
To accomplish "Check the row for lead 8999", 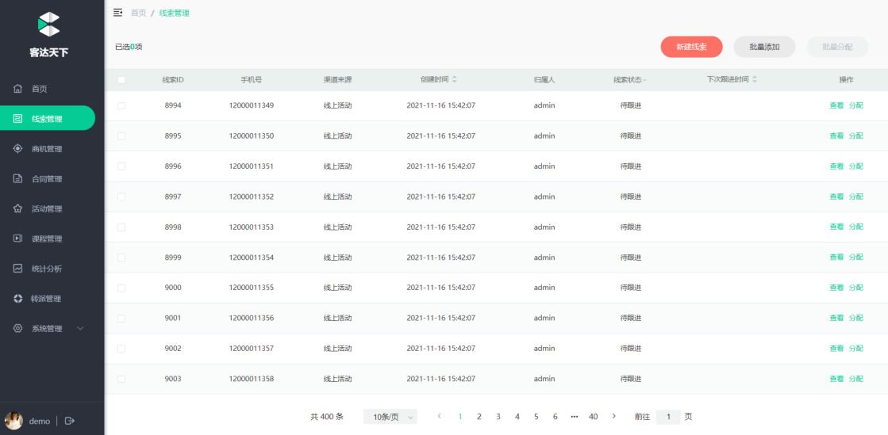I will (121, 258).
